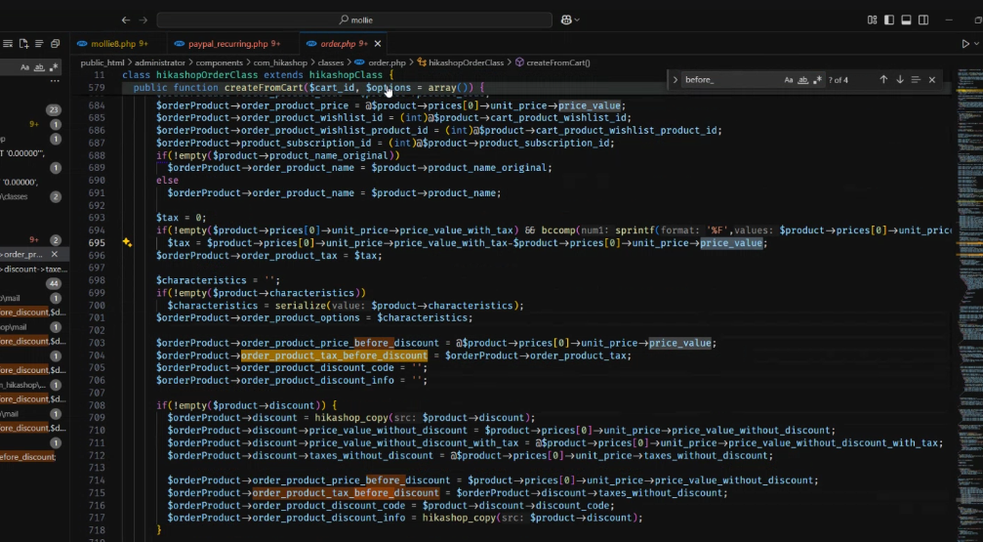Viewport: 983px width, 542px height.
Task: Go to previous match in find widget
Action: pyautogui.click(x=883, y=80)
